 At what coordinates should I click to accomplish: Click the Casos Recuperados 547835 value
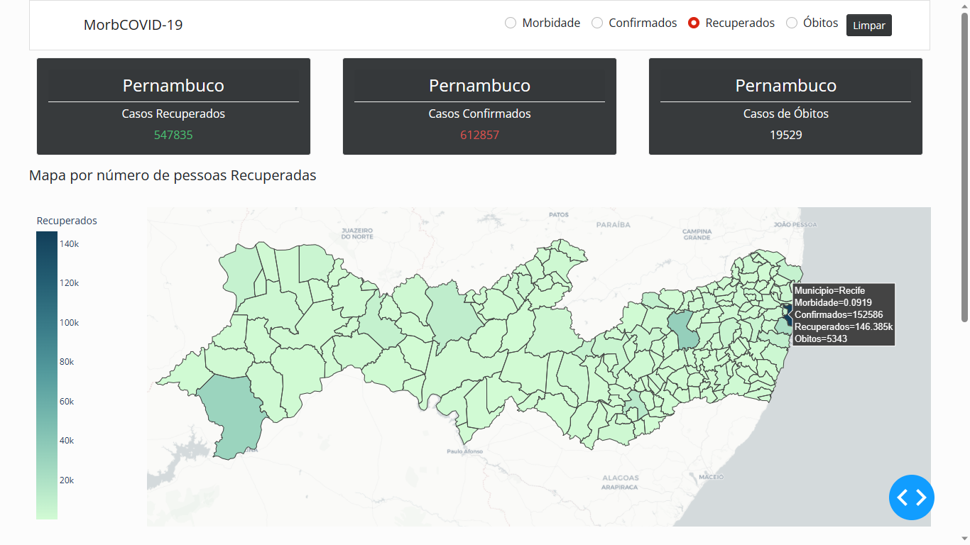pyautogui.click(x=173, y=134)
